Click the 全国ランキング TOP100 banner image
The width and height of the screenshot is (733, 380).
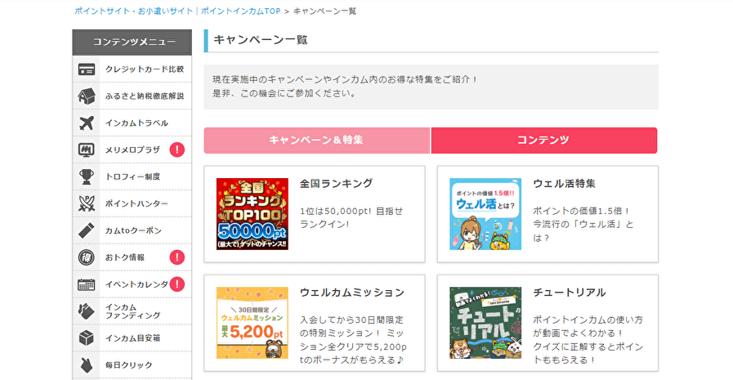tap(253, 214)
